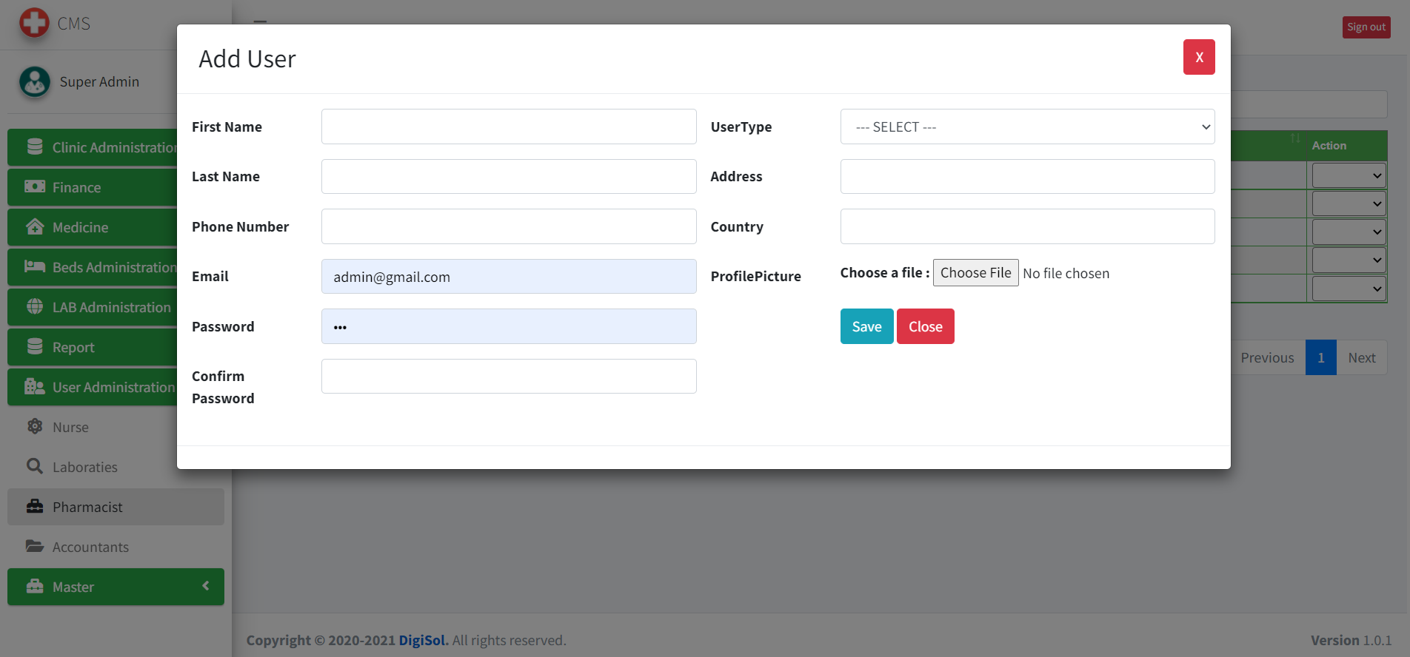This screenshot has width=1410, height=657.
Task: Focus the Country input field
Action: pos(1027,226)
